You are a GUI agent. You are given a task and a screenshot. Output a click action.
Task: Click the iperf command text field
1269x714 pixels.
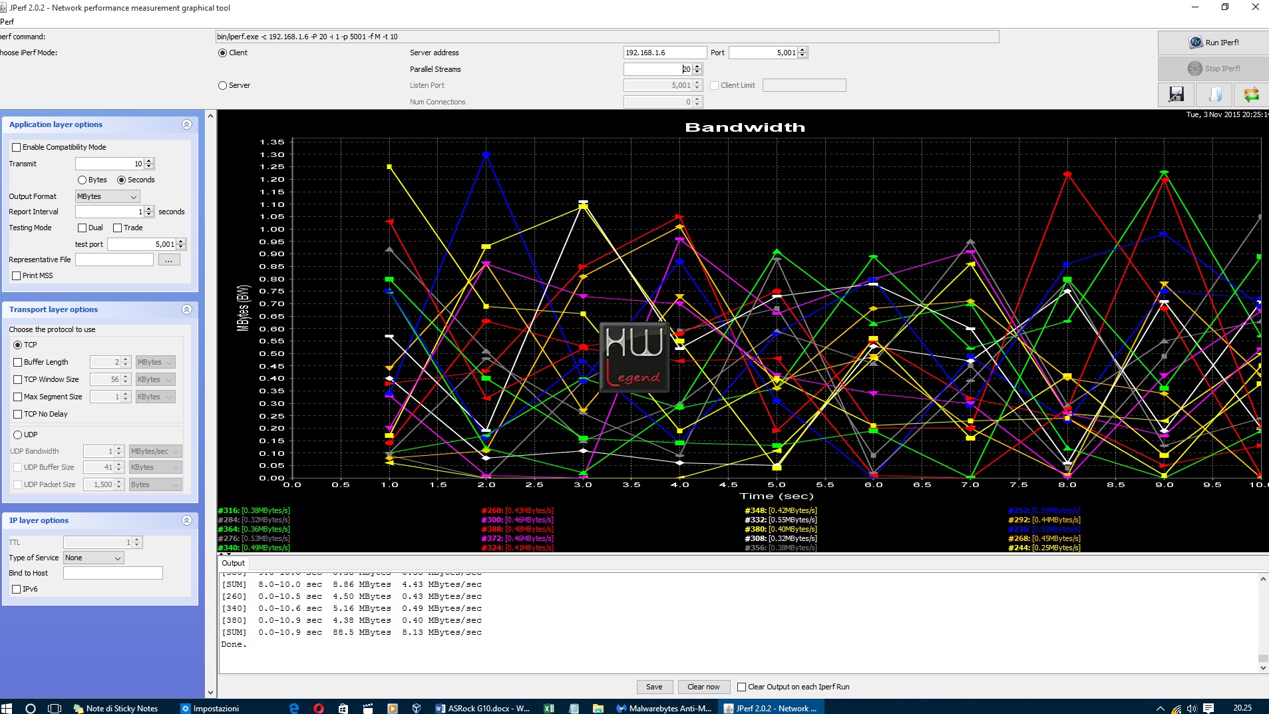tap(607, 37)
